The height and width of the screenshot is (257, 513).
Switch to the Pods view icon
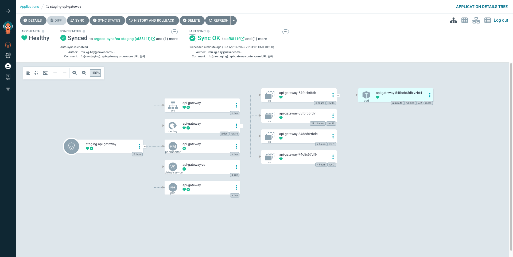(465, 21)
